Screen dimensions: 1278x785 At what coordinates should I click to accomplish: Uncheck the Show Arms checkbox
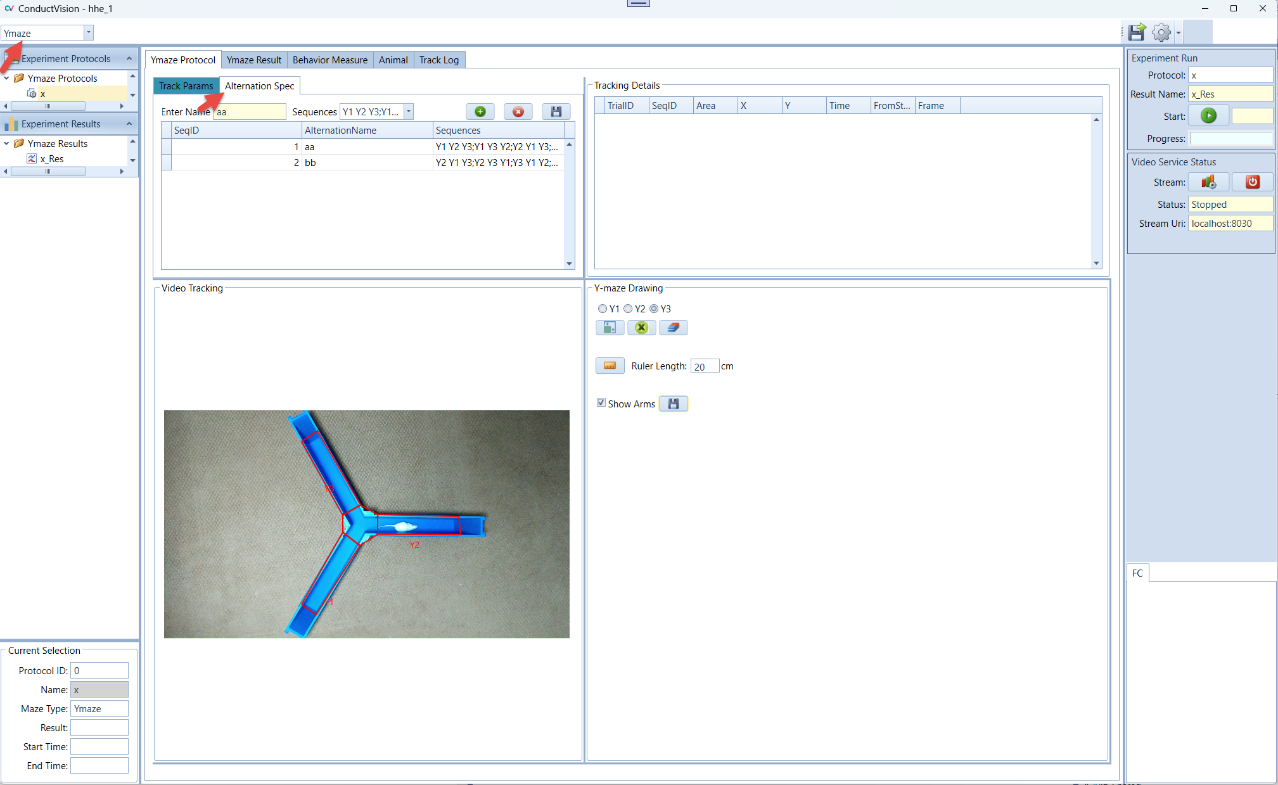601,403
